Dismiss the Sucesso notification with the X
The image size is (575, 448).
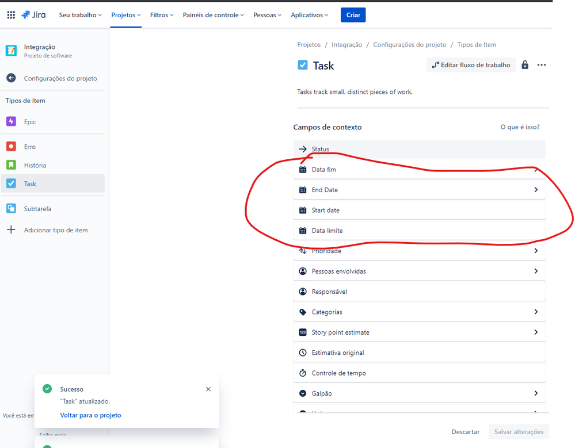208,389
